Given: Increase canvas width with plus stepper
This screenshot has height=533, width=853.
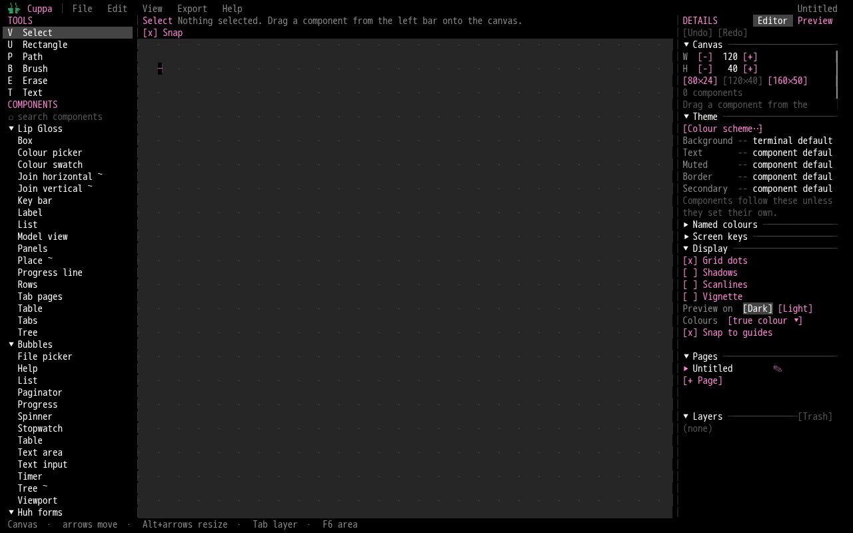Looking at the screenshot, I should pos(750,57).
